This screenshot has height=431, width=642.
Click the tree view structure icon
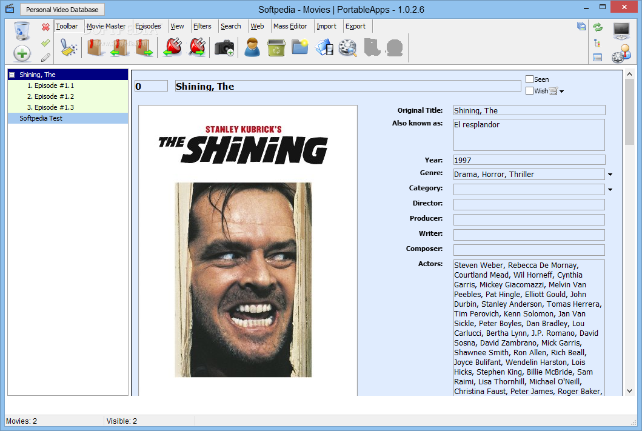[597, 43]
